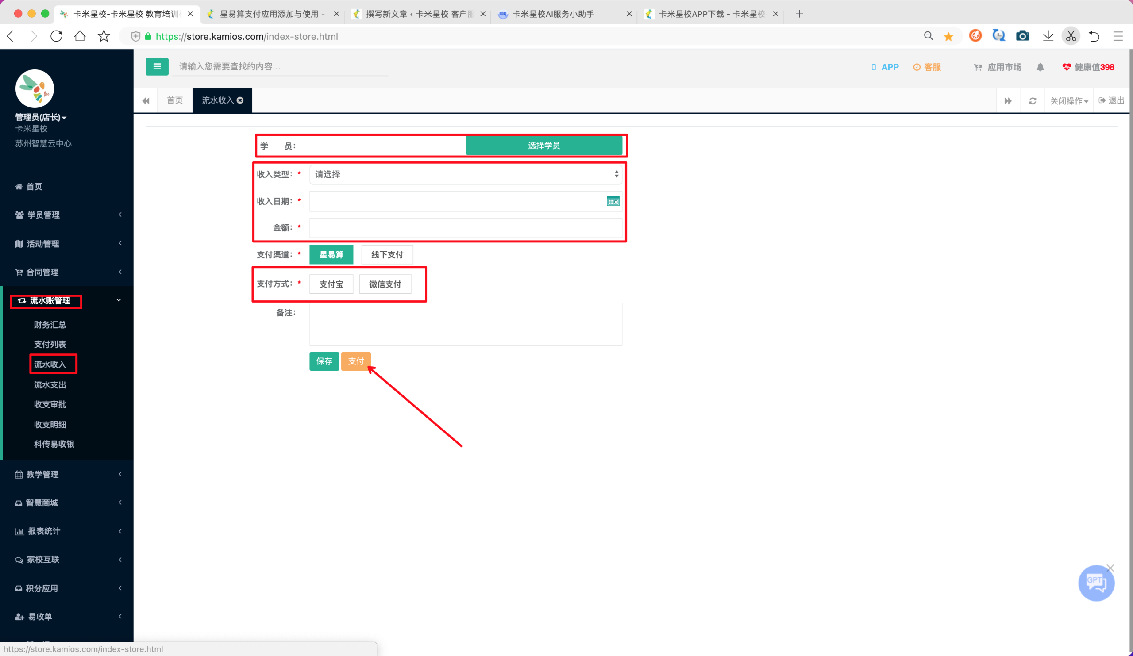Open 流水支出 in the sidebar
This screenshot has width=1133, height=656.
pyautogui.click(x=50, y=384)
